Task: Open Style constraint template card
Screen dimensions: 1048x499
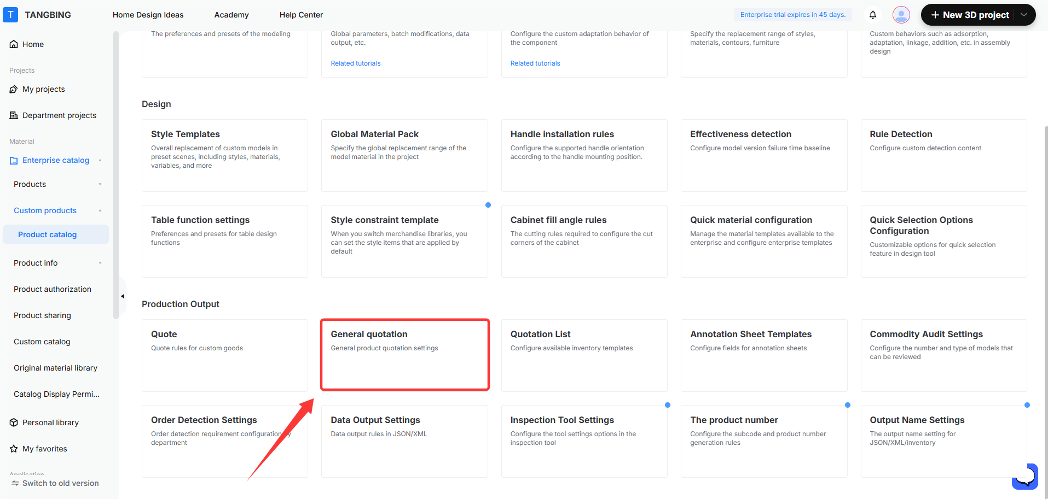Action: coord(404,241)
